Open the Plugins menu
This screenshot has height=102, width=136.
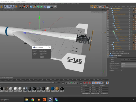click(52, 4)
